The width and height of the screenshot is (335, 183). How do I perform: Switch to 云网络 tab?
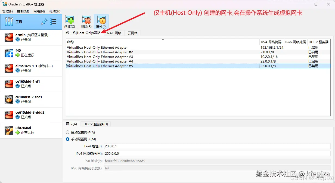pyautogui.click(x=133, y=33)
